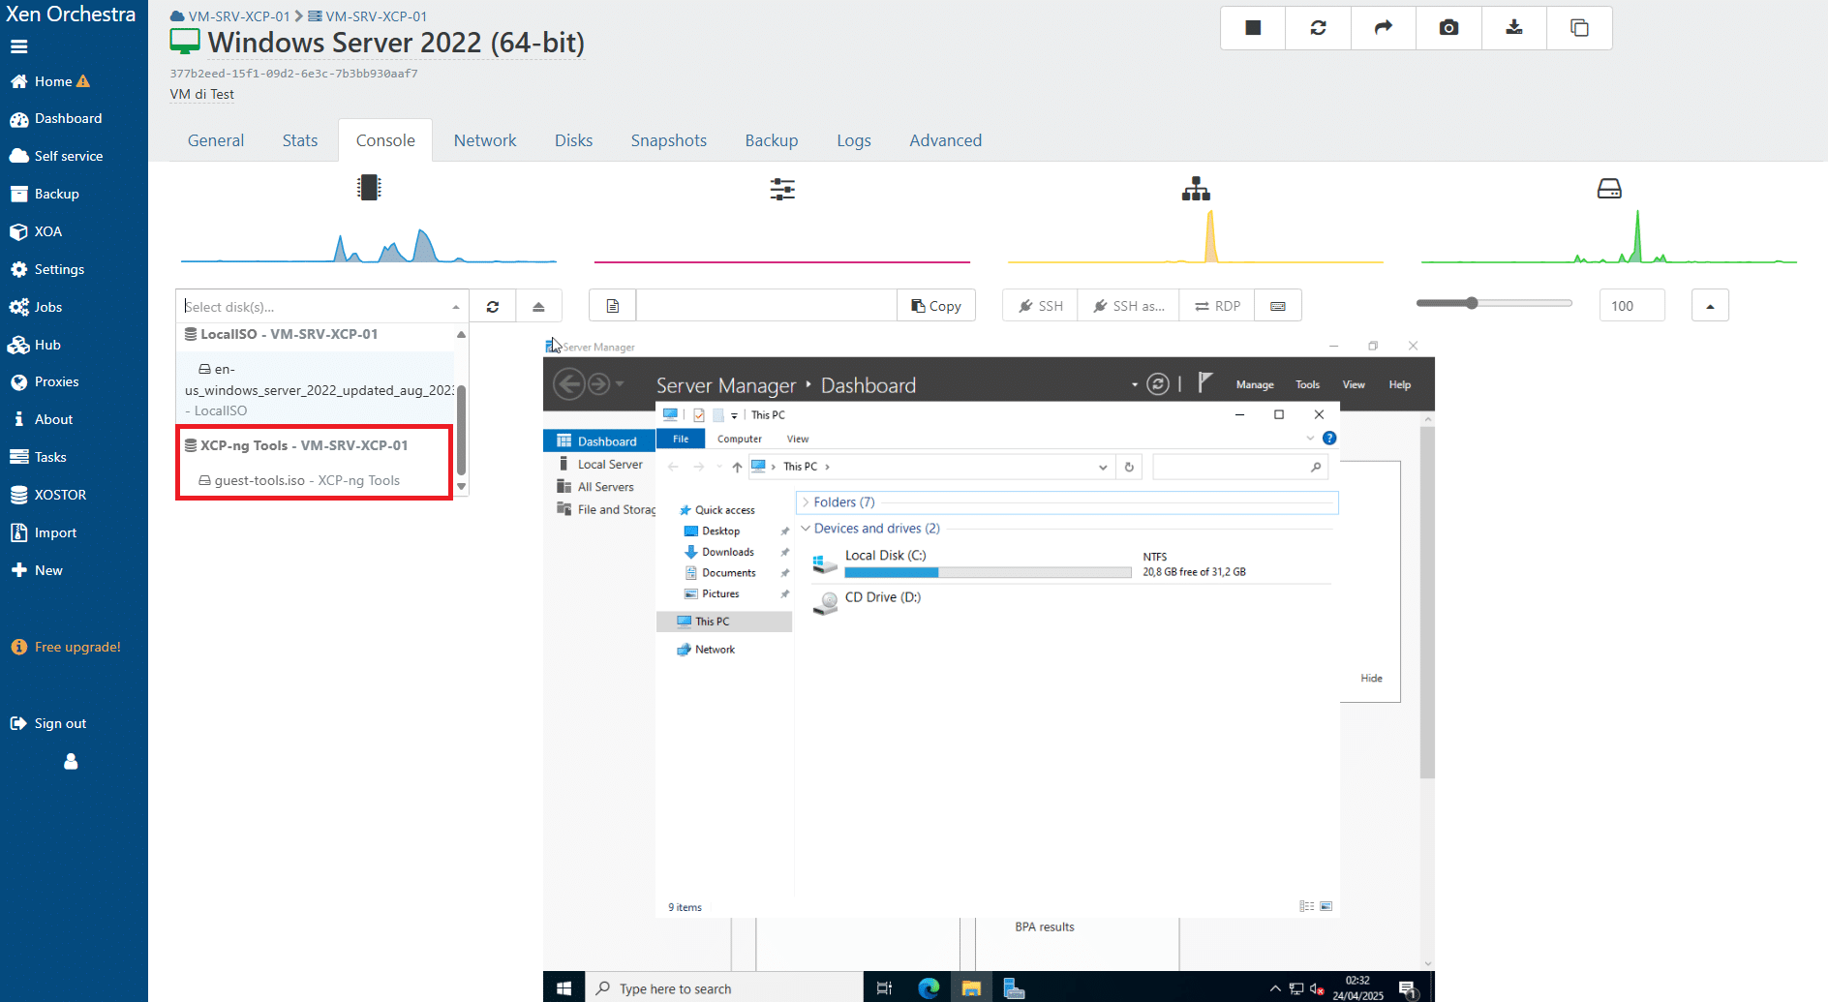Click the refresh icon beside the disk selector
The image size is (1828, 1002).
pyautogui.click(x=493, y=306)
